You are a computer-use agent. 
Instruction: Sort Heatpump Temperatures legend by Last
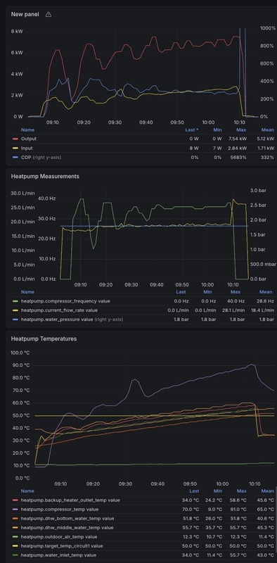[194, 491]
